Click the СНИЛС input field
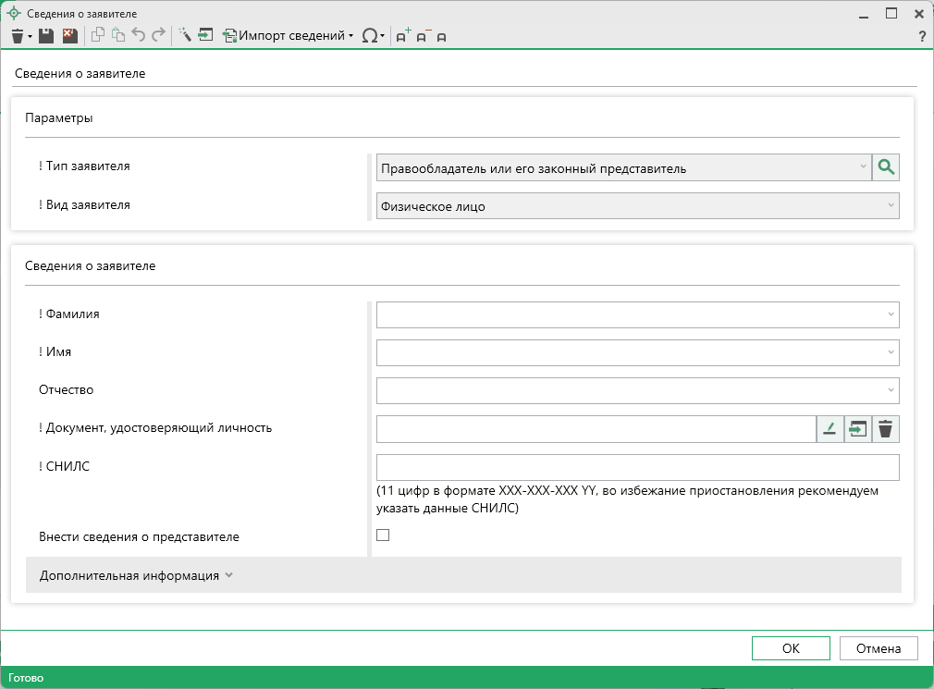This screenshot has height=689, width=934. click(637, 468)
